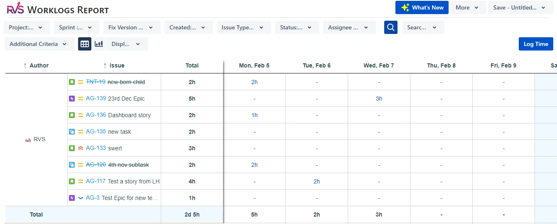Open the 3h worklog on Wed, Feb 7
Viewport: 557px width, 224px height.
[x=379, y=99]
